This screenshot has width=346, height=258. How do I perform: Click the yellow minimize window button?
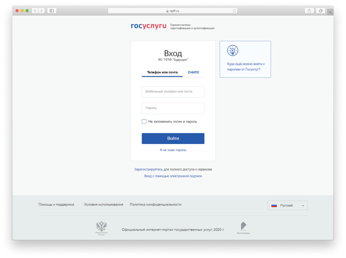click(x=22, y=11)
